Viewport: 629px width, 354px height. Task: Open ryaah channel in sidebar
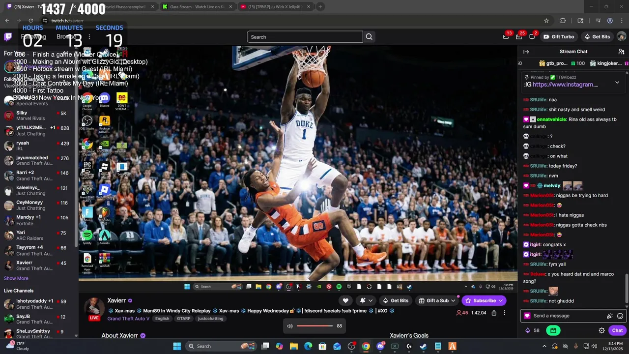click(x=37, y=146)
